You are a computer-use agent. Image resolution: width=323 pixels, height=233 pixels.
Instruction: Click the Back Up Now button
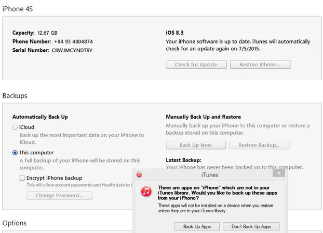(195, 145)
